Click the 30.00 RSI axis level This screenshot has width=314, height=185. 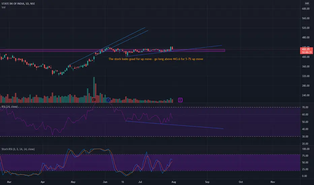305,137
